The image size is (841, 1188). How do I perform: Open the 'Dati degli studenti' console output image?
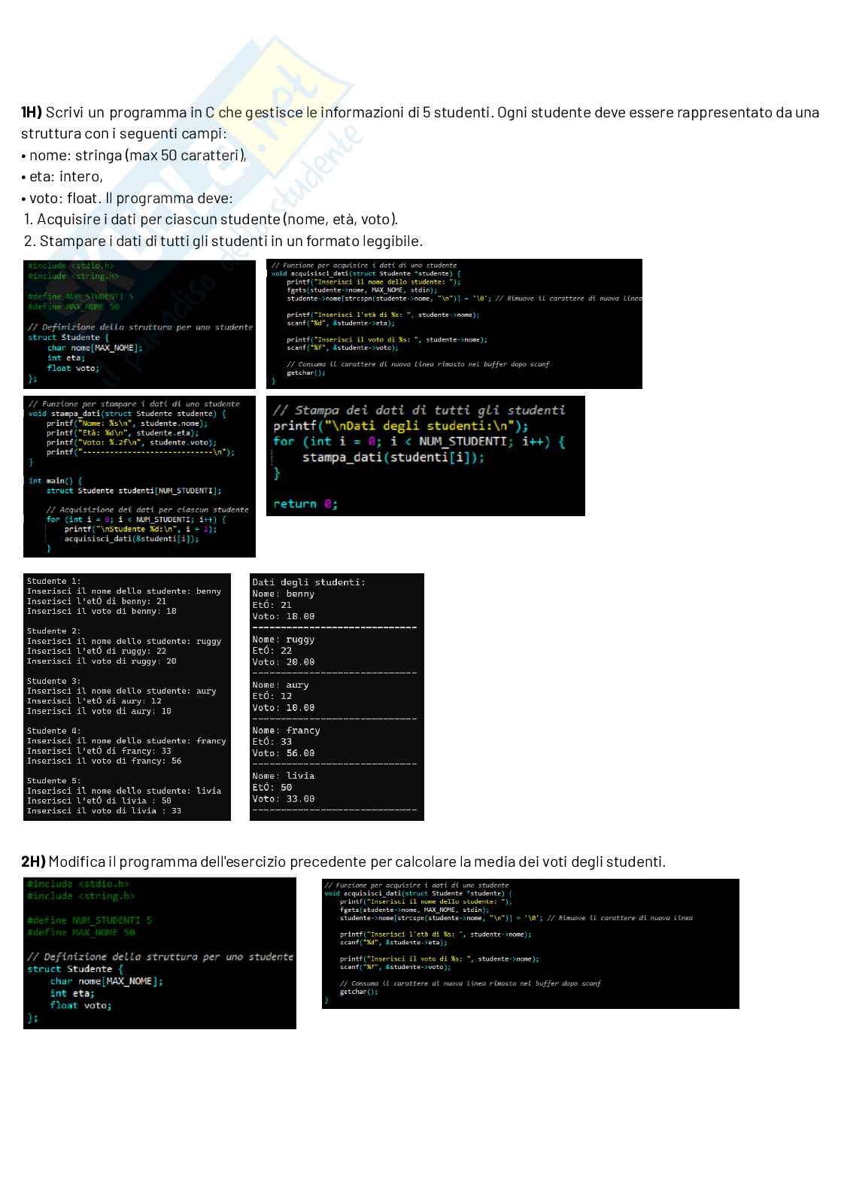pyautogui.click(x=336, y=697)
